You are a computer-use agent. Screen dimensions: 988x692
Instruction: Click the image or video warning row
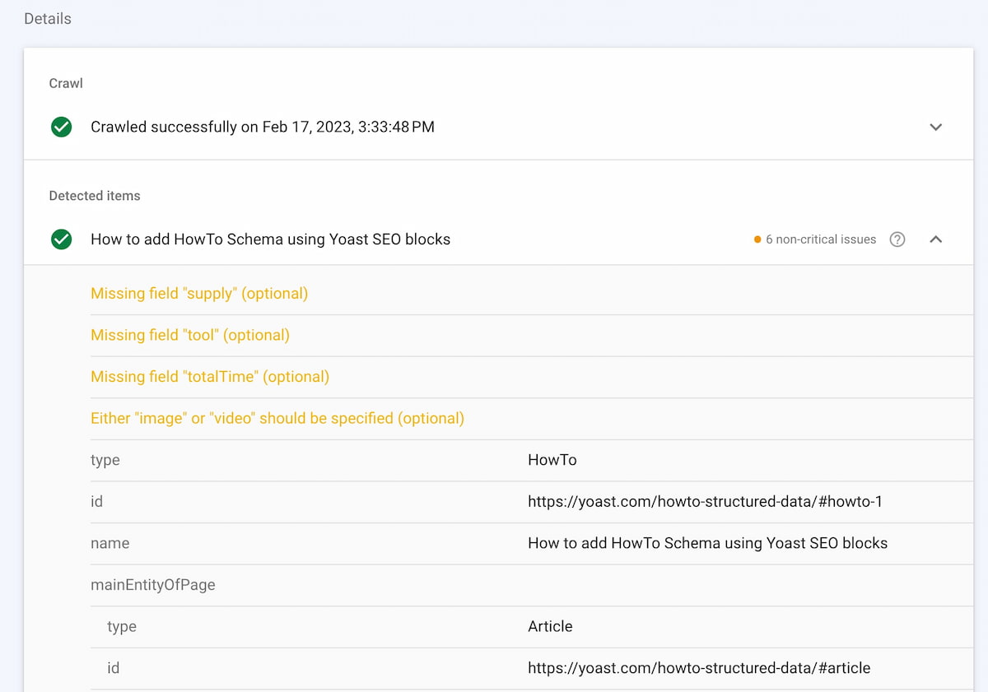[277, 418]
